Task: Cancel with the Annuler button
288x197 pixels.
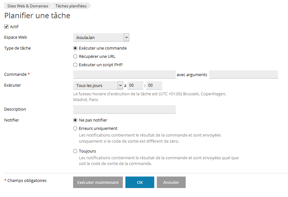Action: tap(171, 182)
